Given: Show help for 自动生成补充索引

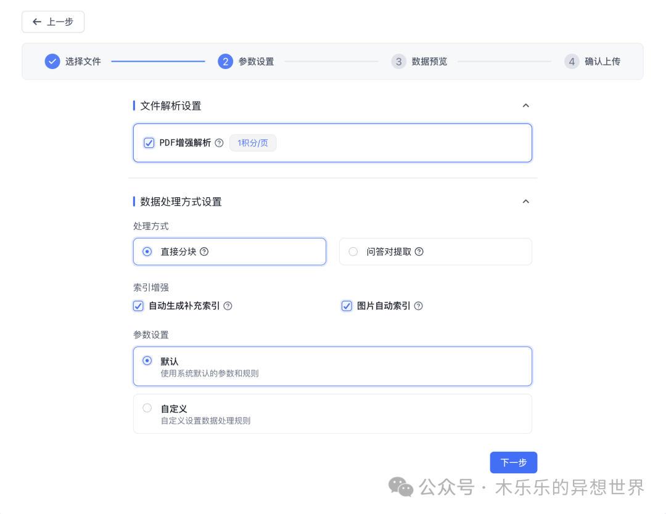Looking at the screenshot, I should [228, 306].
